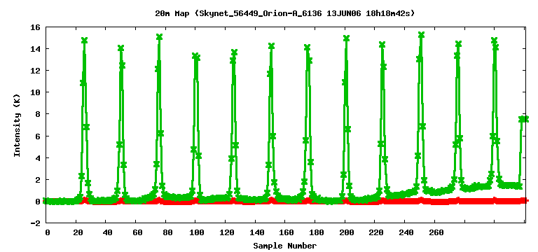Click the Sample Number axis label

coord(285,246)
